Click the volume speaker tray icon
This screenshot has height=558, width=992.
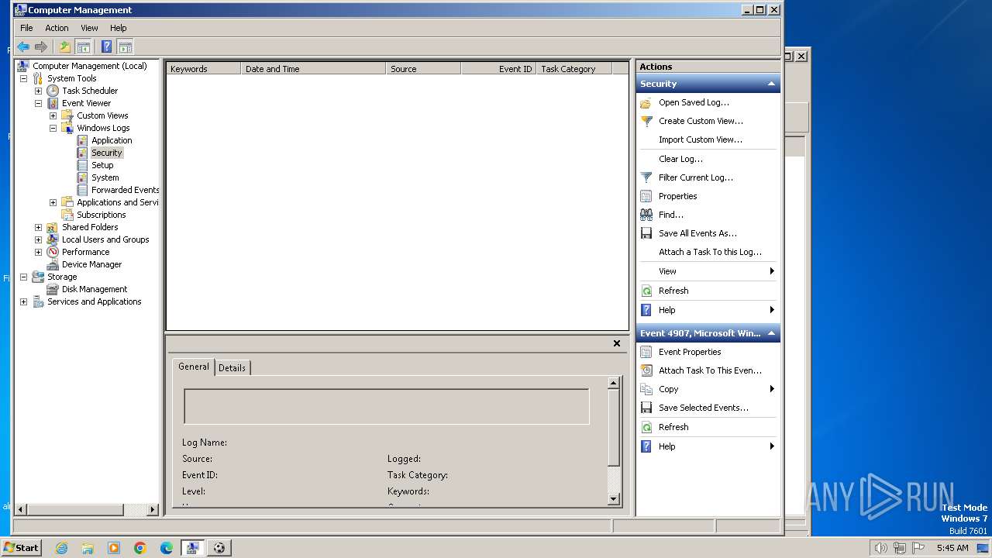point(880,548)
